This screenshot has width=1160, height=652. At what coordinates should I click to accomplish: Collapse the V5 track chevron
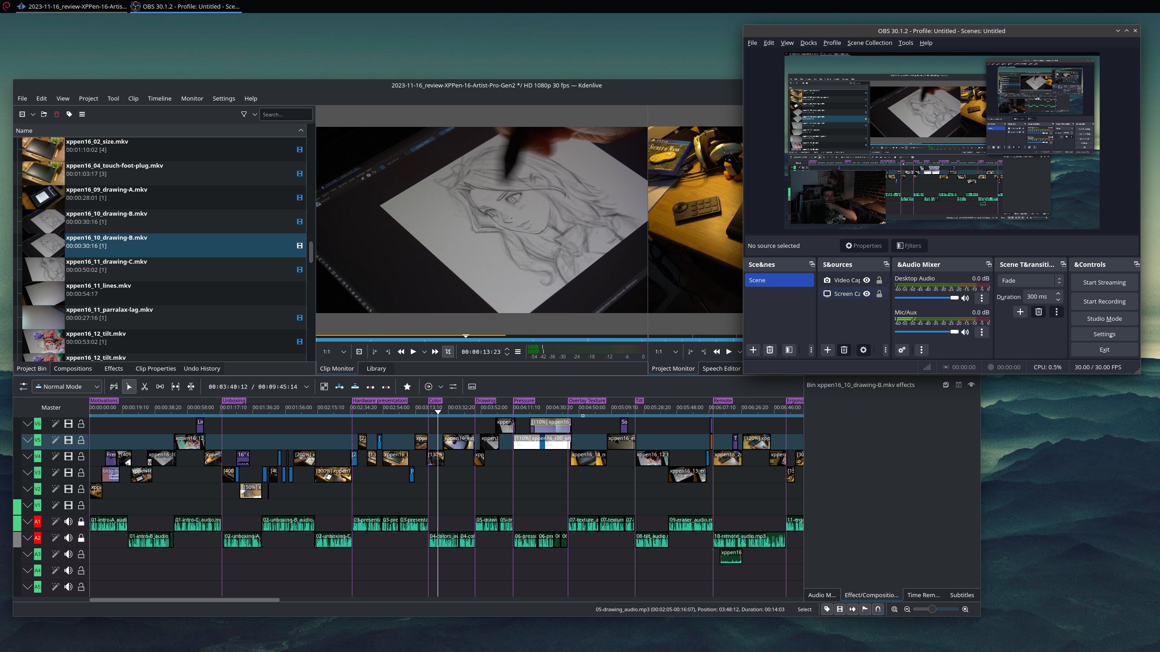click(x=28, y=440)
